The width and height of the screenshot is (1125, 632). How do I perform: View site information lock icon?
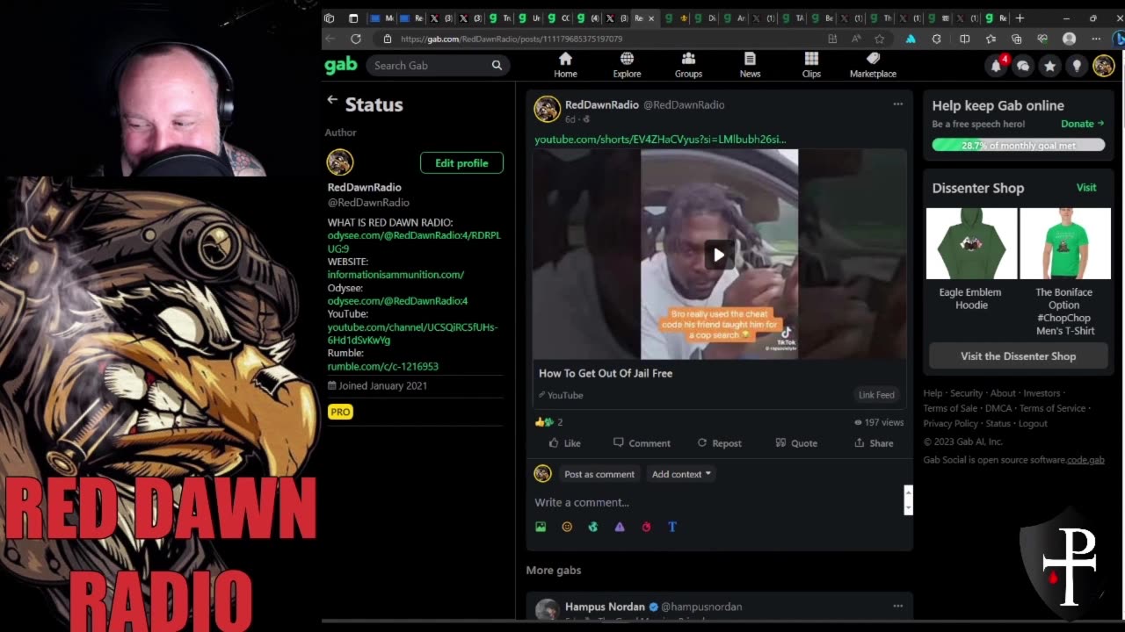point(388,39)
